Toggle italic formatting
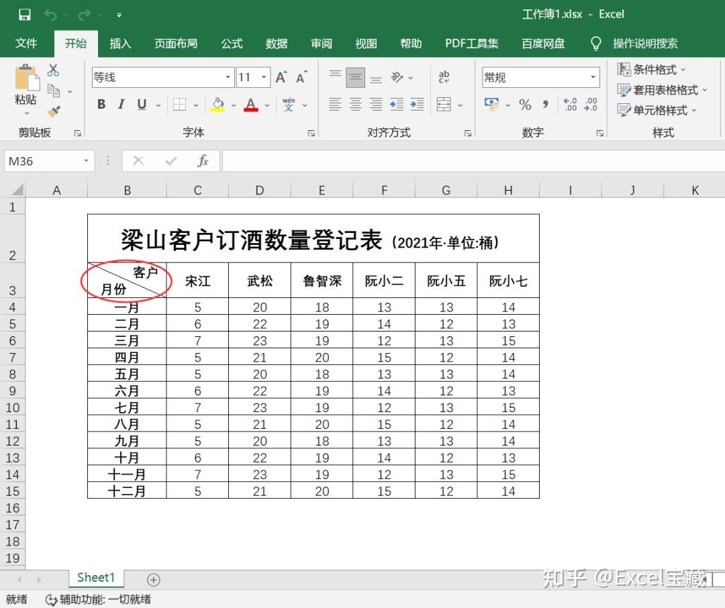The image size is (725, 608). pos(121,104)
